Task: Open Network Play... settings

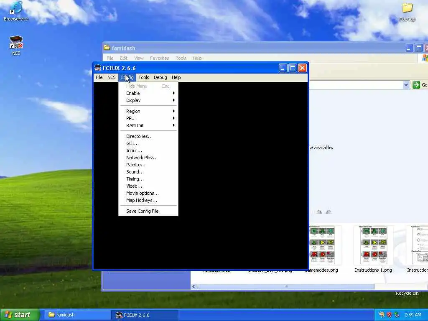Action: [x=148, y=158]
